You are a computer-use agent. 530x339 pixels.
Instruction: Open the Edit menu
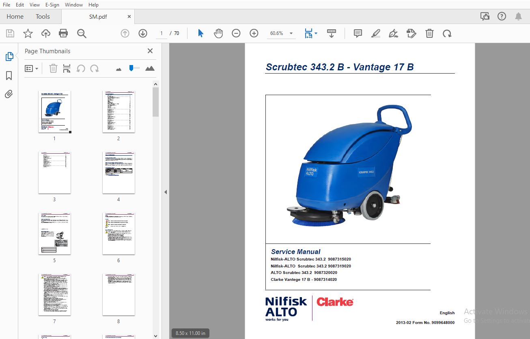(20, 5)
